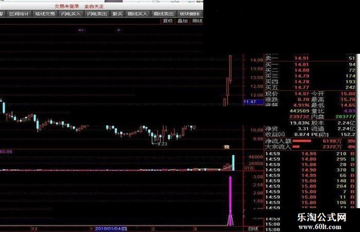The width and height of the screenshot is (360, 232).
Task: Click the 现价 value 14.97
Action: coord(302,94)
